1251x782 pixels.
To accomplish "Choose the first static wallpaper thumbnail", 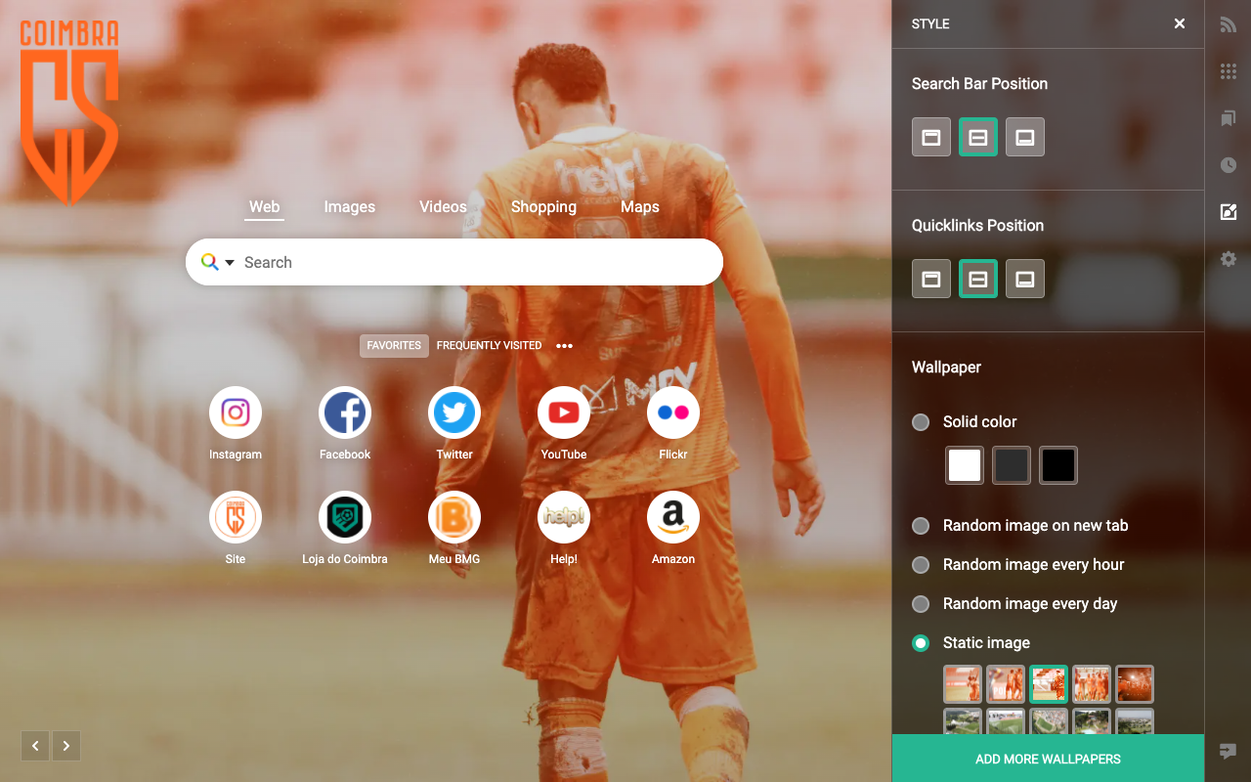I will 963,684.
